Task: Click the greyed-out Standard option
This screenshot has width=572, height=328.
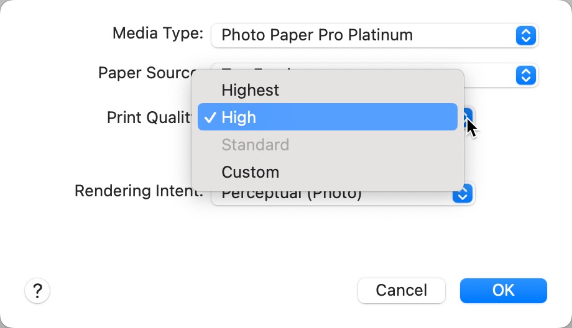Action: 255,145
